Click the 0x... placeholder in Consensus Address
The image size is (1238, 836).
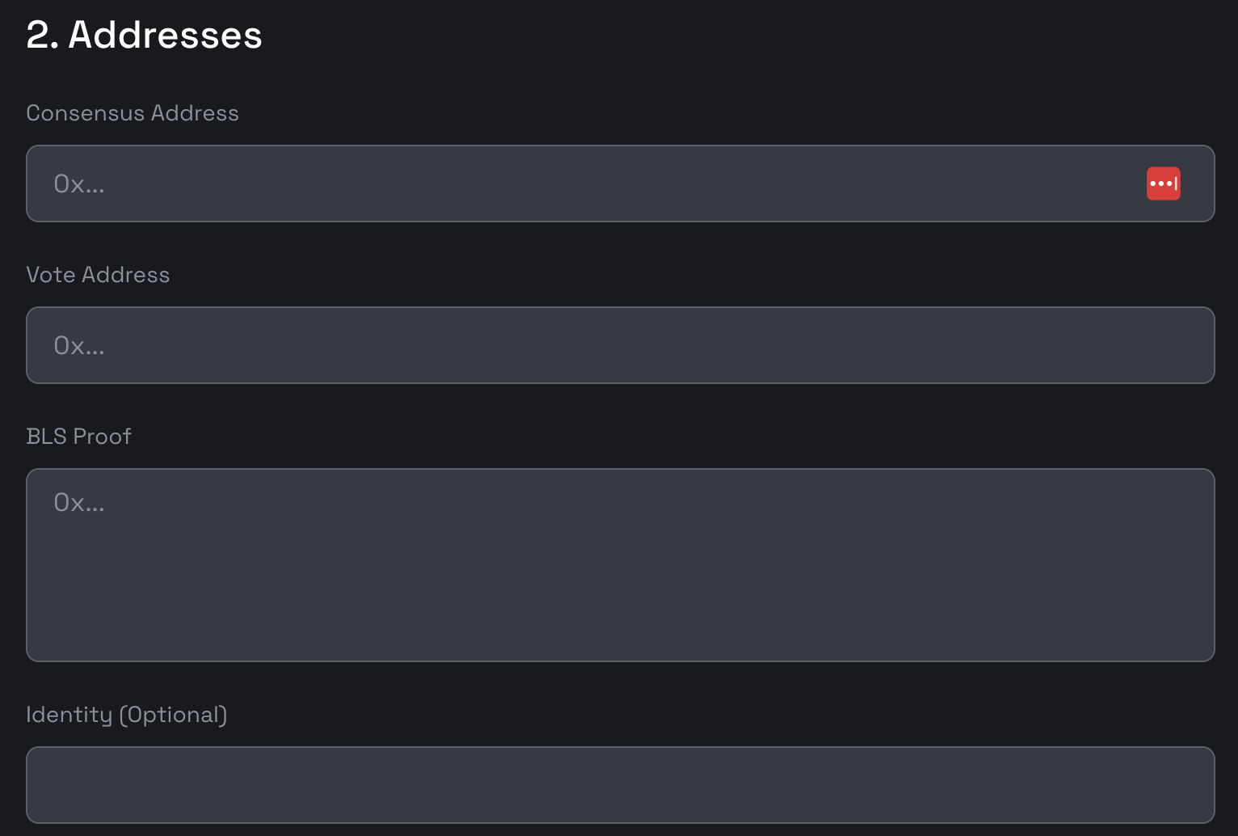[x=78, y=184]
